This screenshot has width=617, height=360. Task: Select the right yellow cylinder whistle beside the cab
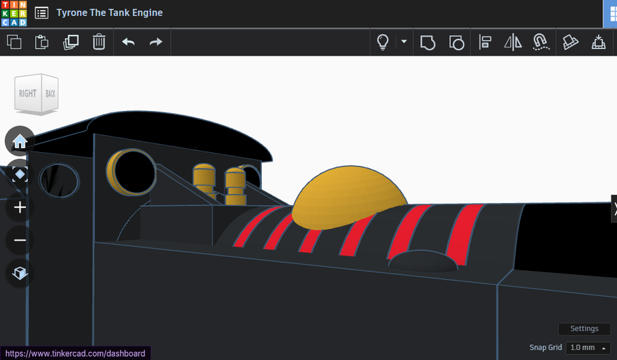tap(235, 187)
